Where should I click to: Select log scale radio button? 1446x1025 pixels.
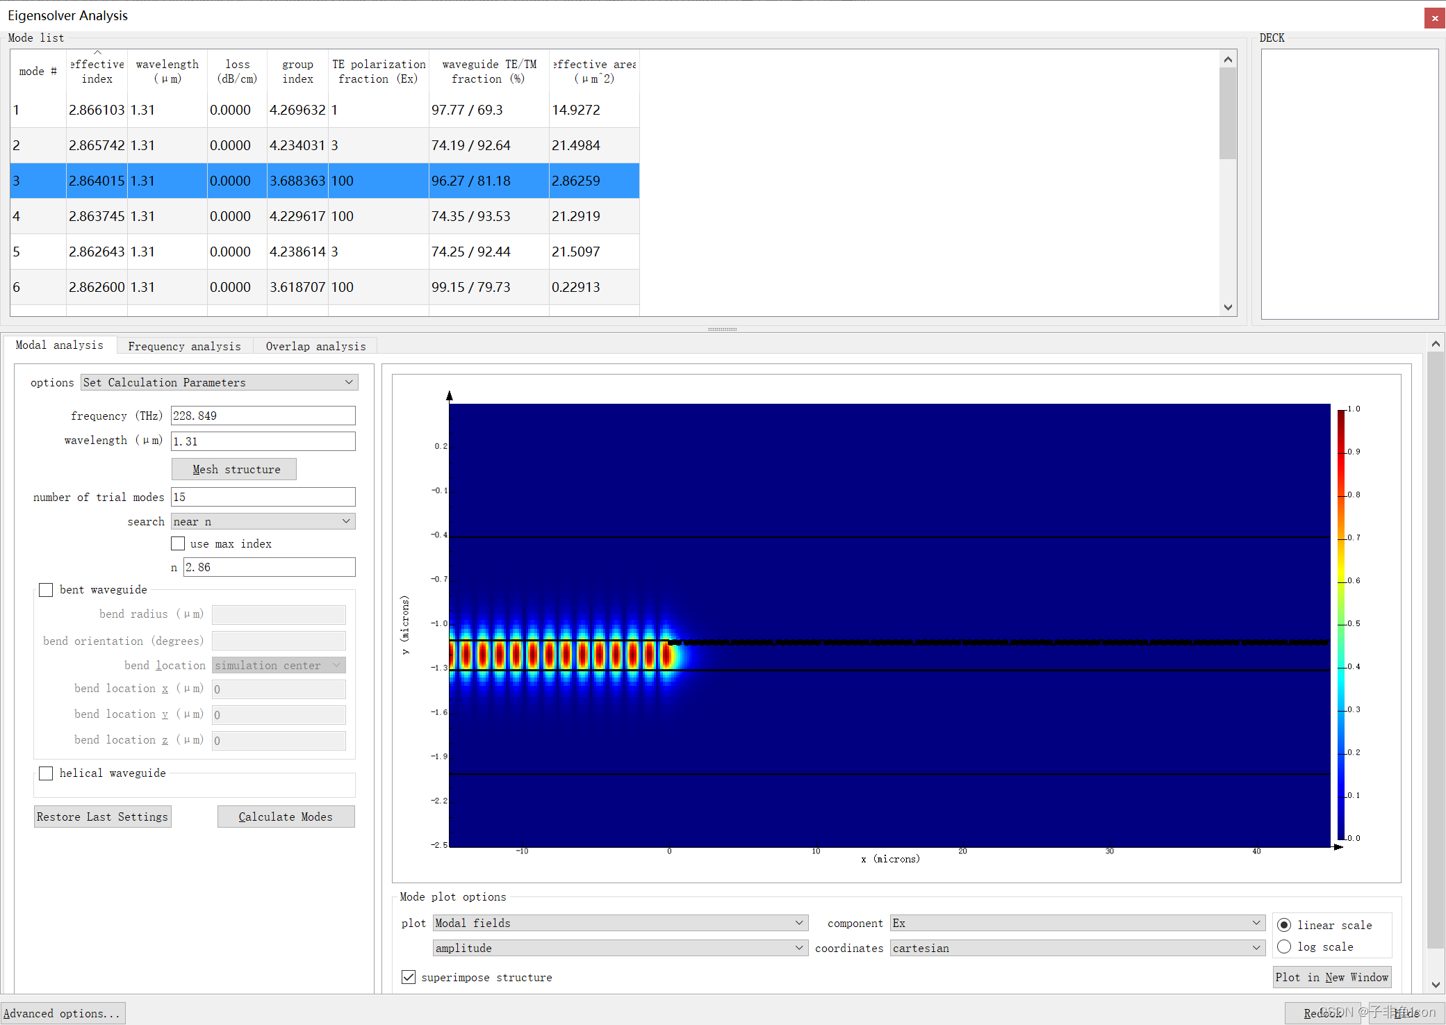pos(1284,946)
